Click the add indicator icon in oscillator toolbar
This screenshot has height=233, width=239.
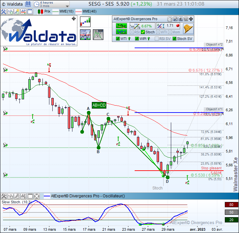coord(10,196)
